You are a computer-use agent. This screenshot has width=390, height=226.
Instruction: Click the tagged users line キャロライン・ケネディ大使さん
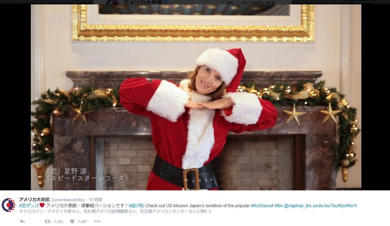coord(50,211)
